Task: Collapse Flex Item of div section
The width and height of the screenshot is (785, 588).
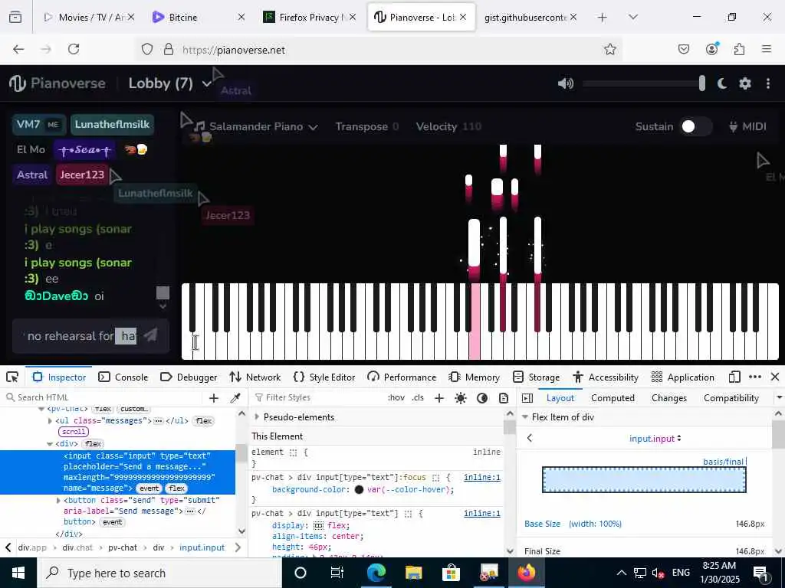Action: click(x=525, y=416)
